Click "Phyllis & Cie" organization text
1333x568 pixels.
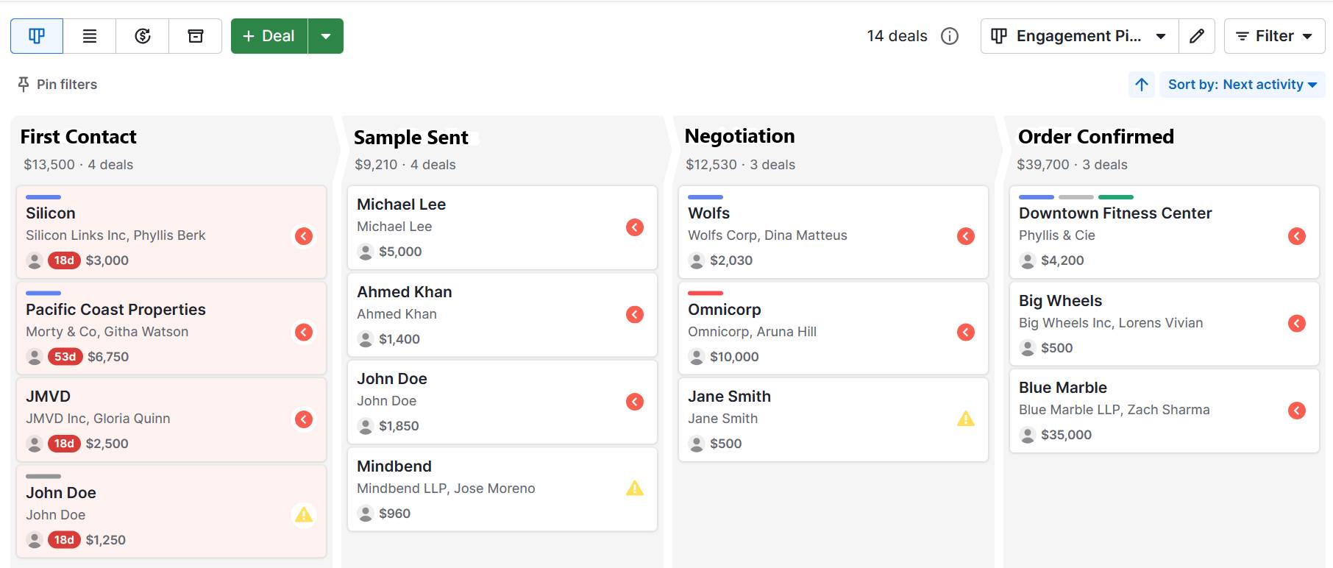tap(1057, 235)
